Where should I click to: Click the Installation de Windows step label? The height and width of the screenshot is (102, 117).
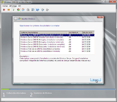click(x=43, y=93)
